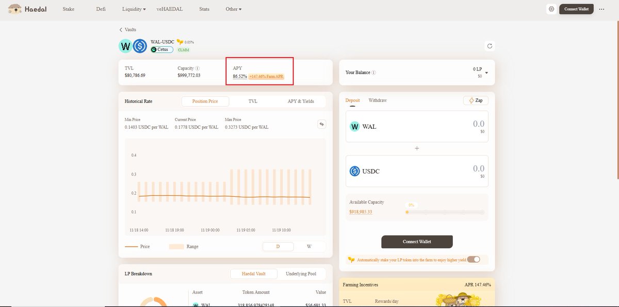Switch to Position Price tab
This screenshot has height=307, width=619.
205,101
